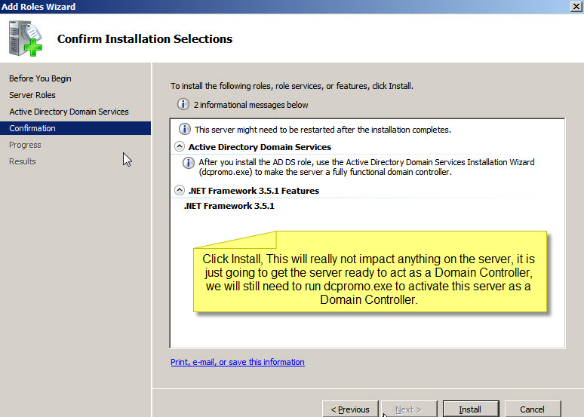Click info icon beside '2 informational messages below'
This screenshot has height=417, width=584.
(x=183, y=105)
